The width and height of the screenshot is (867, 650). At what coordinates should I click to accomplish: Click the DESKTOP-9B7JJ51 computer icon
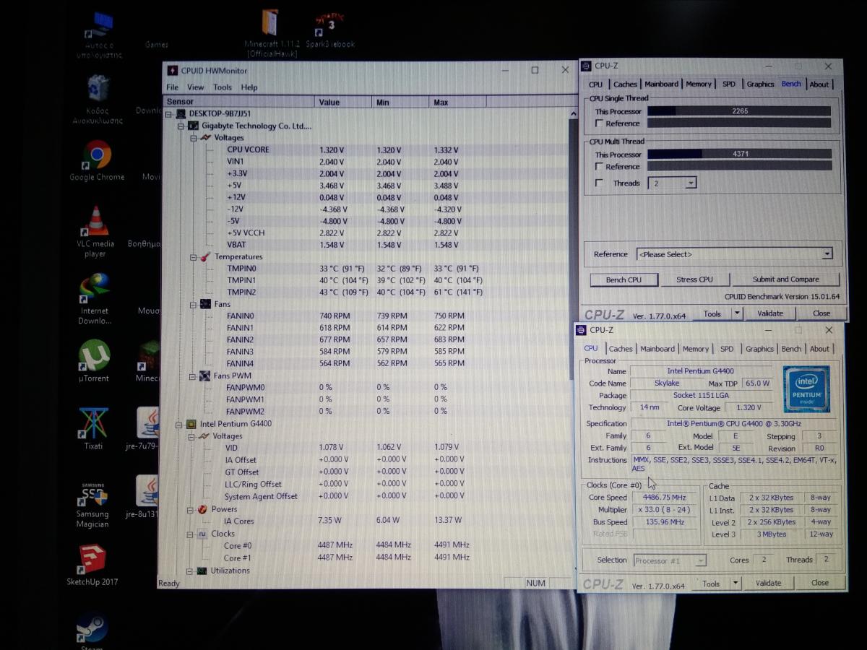point(181,114)
